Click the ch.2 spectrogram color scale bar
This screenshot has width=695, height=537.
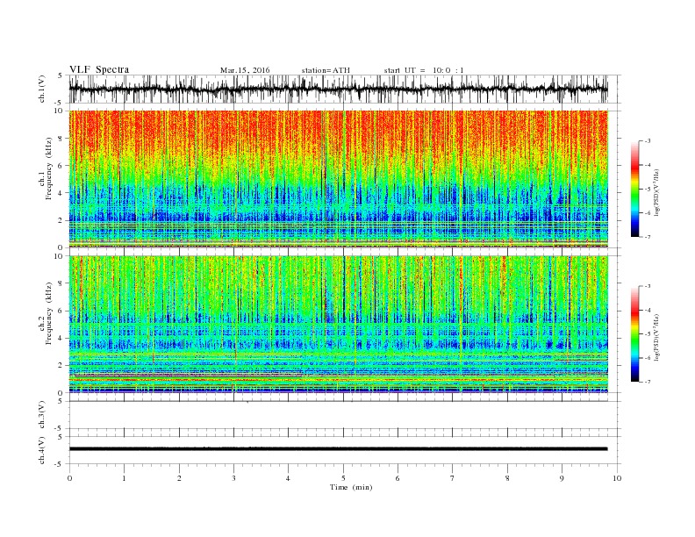tap(635, 333)
